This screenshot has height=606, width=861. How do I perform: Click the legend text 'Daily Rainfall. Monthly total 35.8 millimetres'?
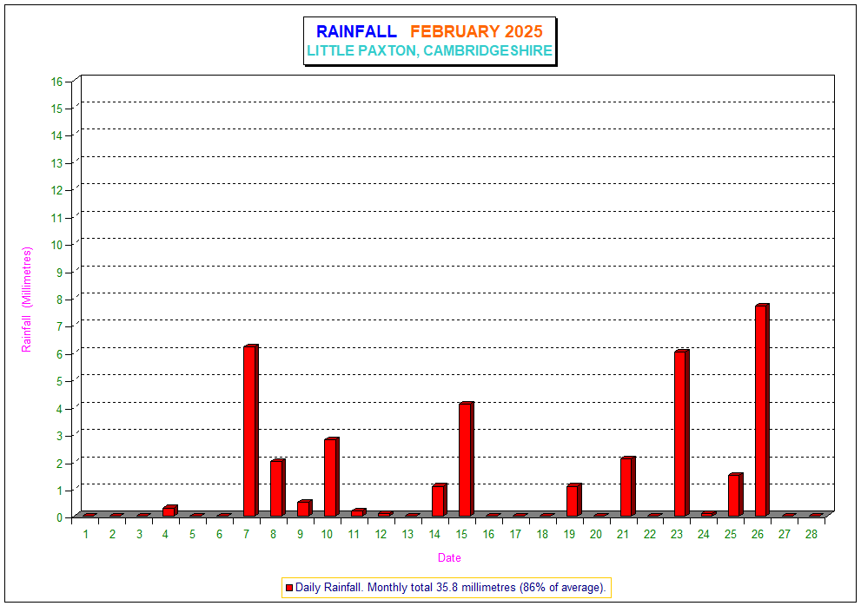(405, 588)
